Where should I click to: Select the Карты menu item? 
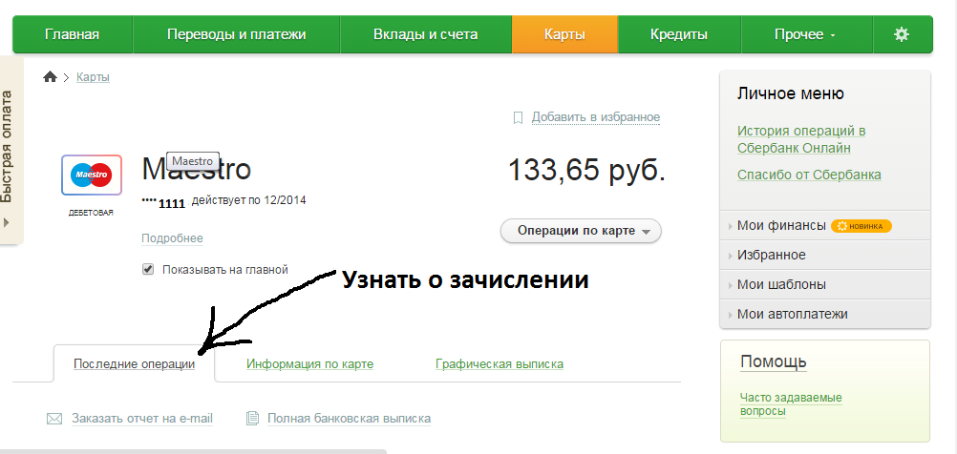coord(564,34)
